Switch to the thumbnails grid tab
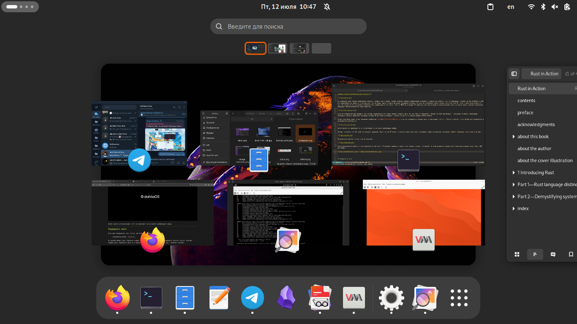Image resolution: width=577 pixels, height=324 pixels. 517,254
